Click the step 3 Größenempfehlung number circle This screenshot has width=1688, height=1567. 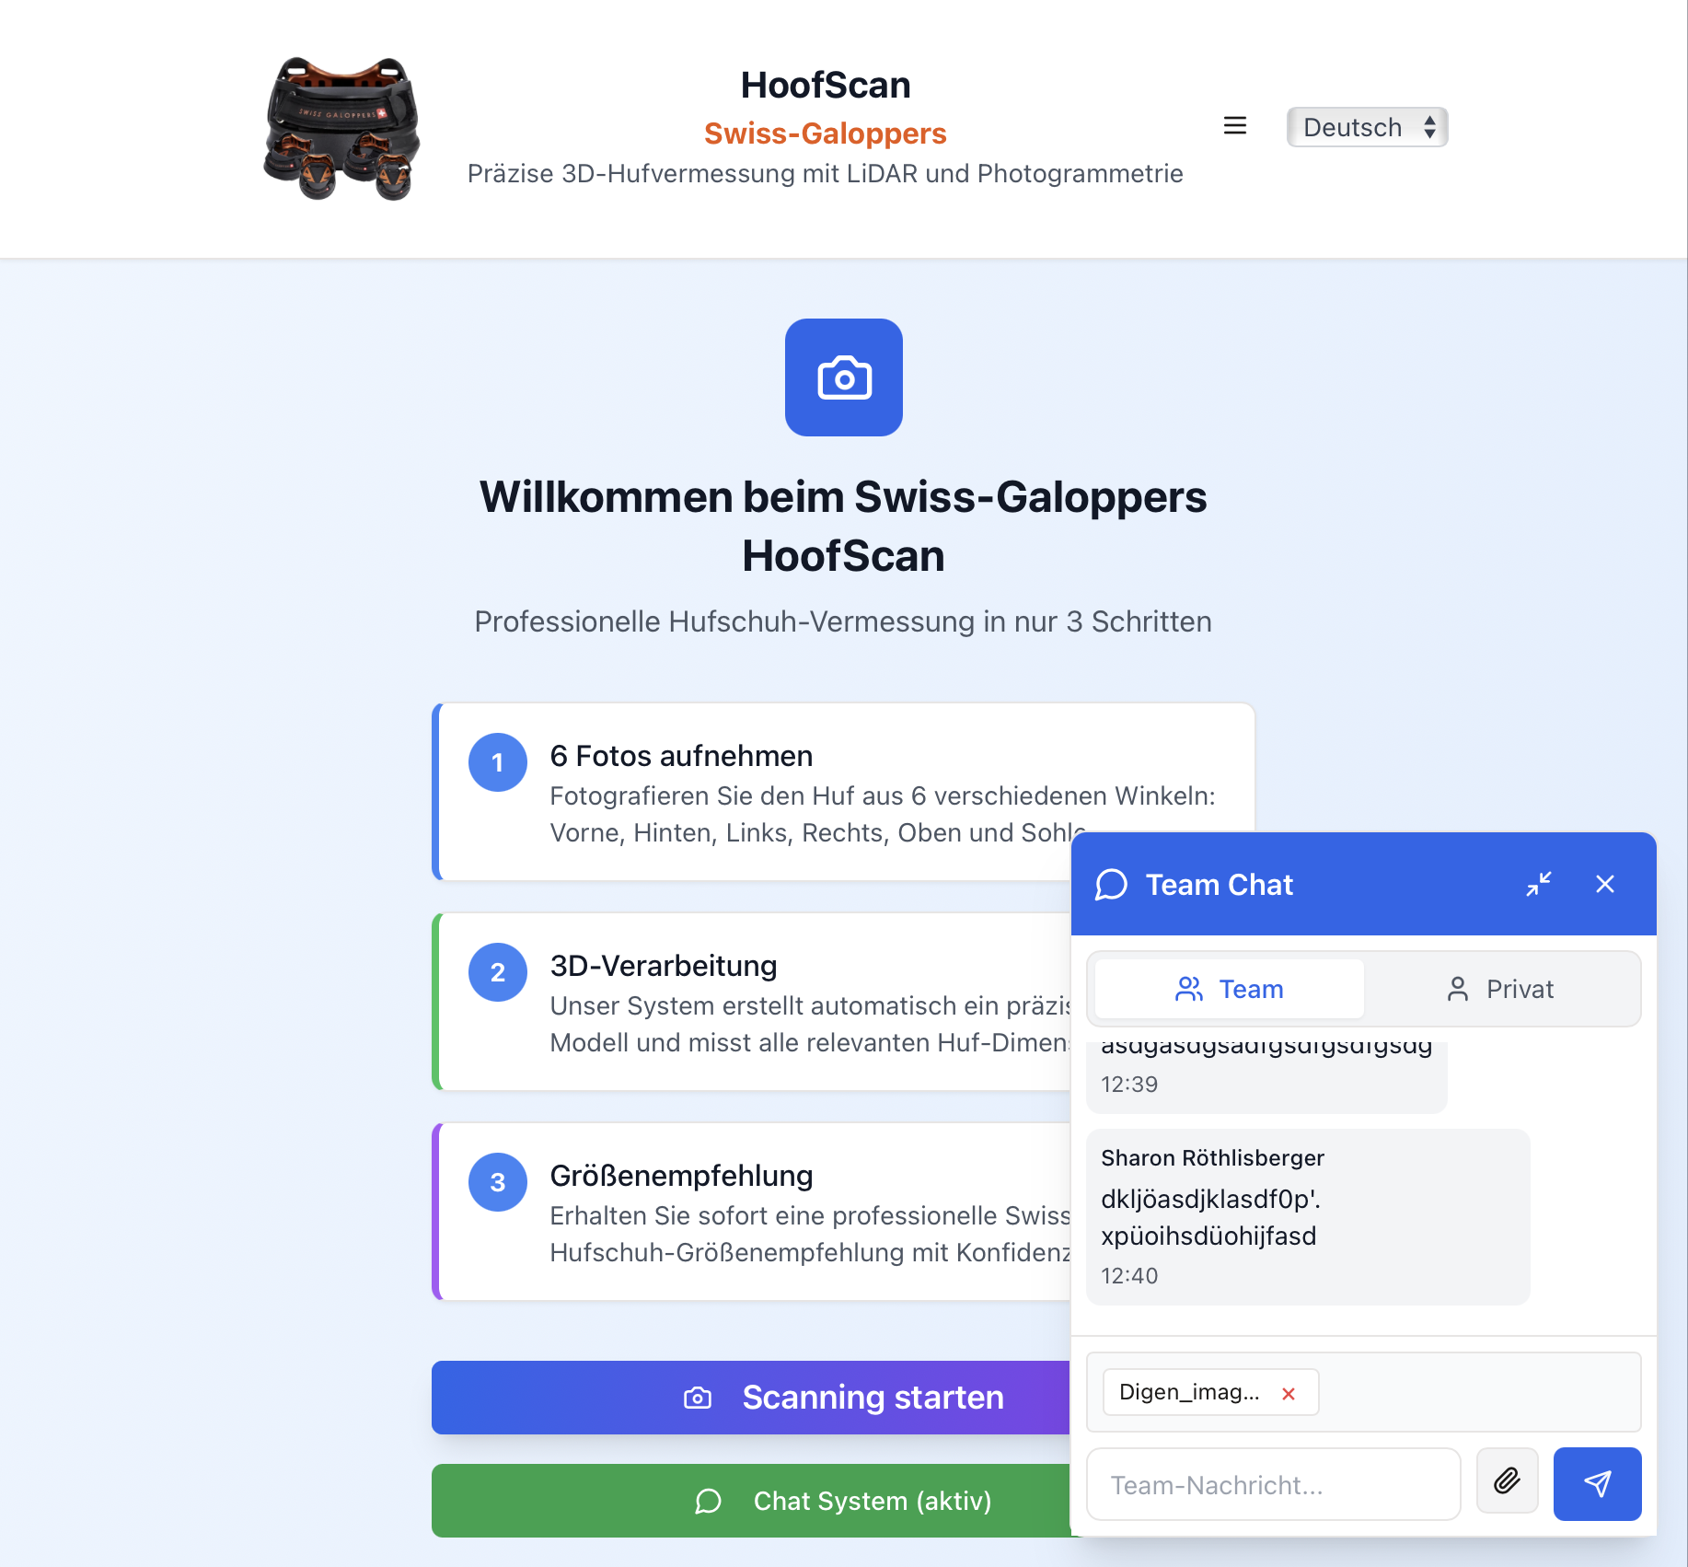pyautogui.click(x=498, y=1182)
